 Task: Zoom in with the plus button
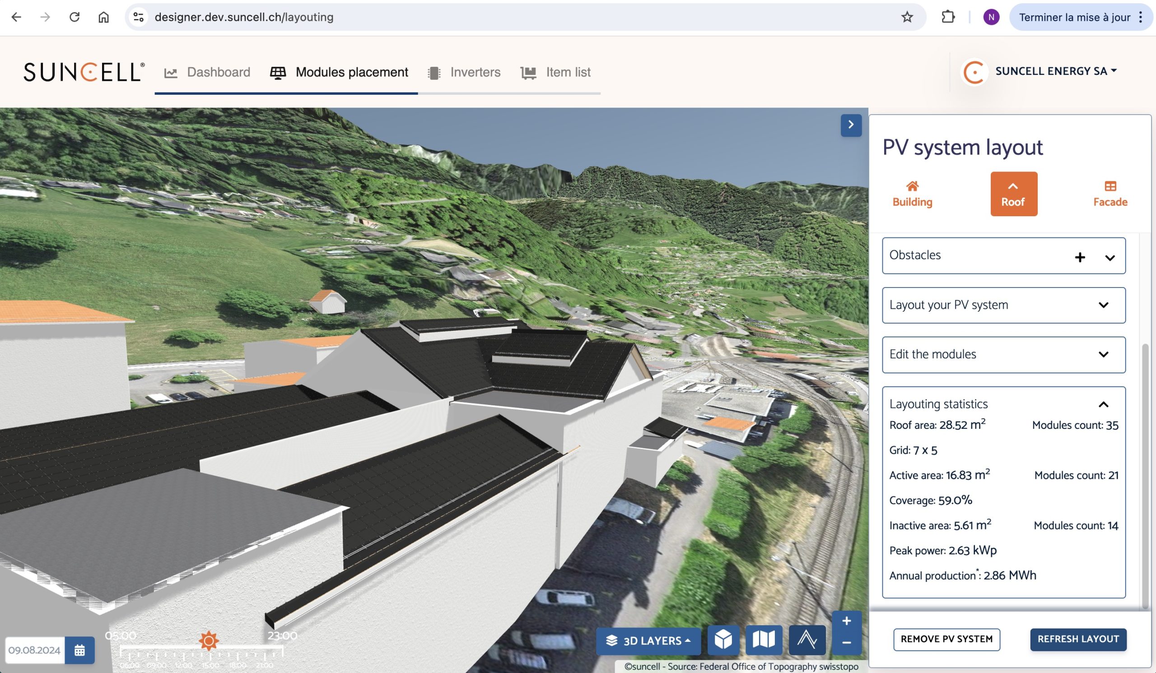coord(846,621)
